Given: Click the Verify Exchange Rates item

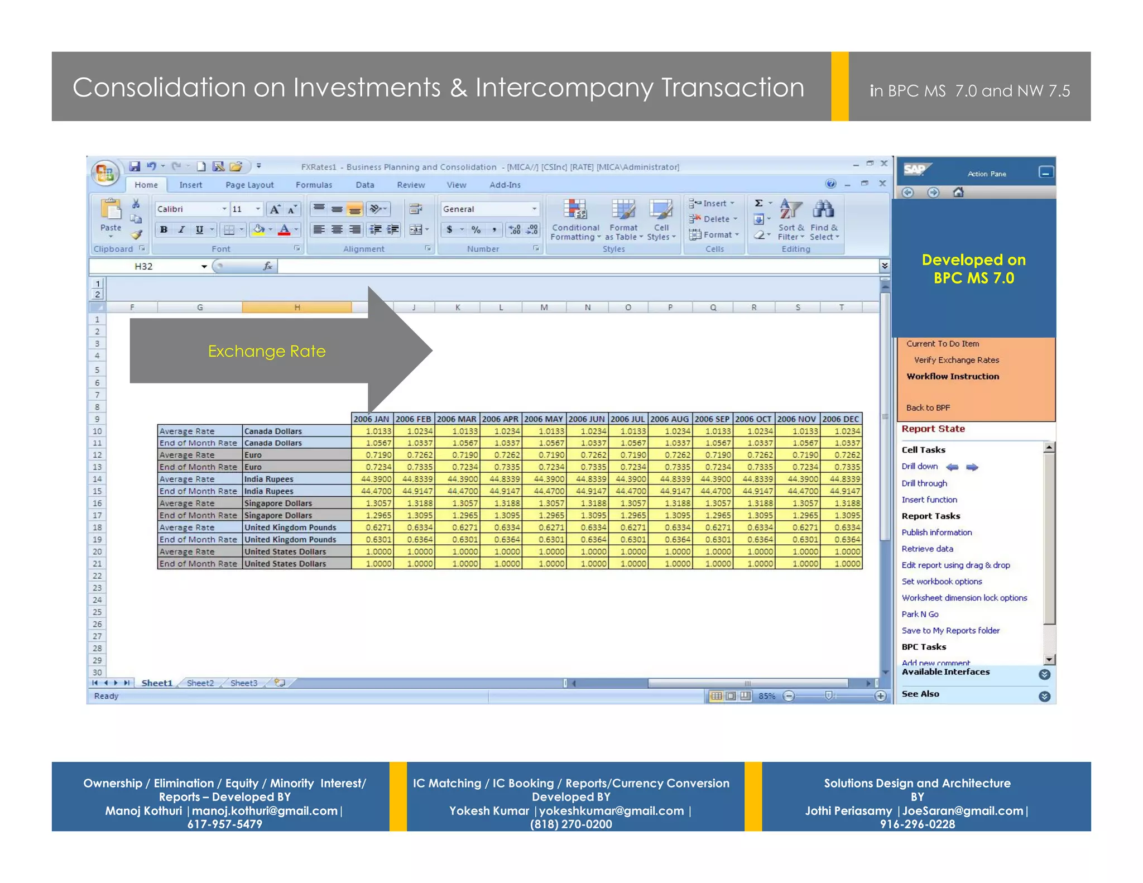Looking at the screenshot, I should [x=956, y=360].
